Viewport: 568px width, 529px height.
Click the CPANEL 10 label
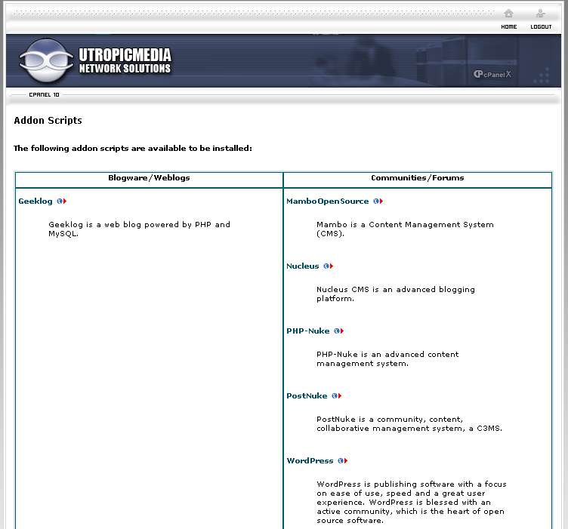tap(45, 95)
